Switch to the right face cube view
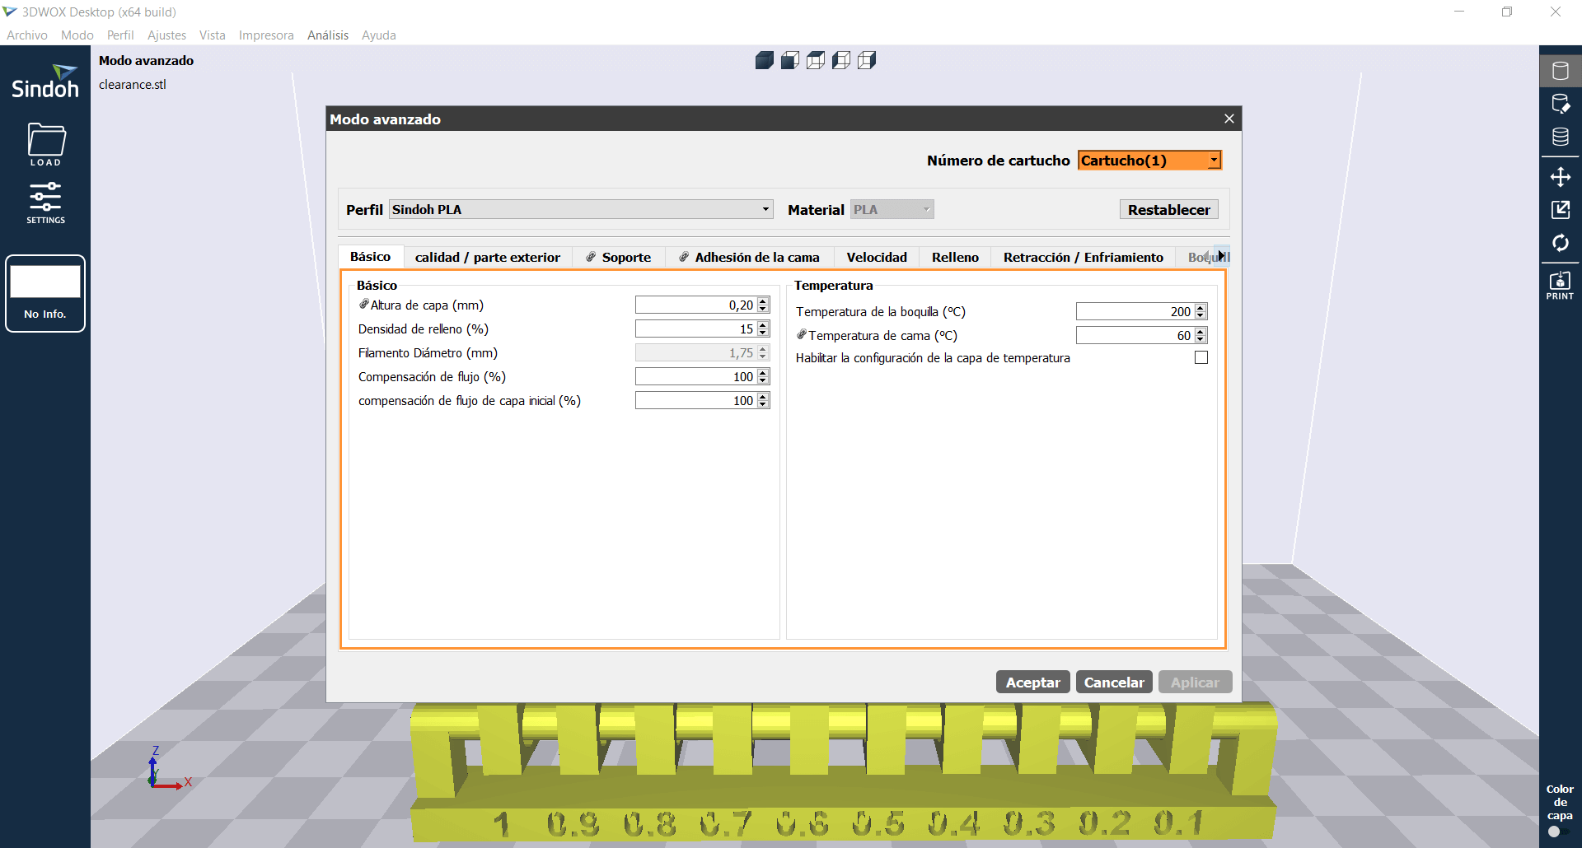Screen dimensions: 1582x848 pyautogui.click(x=867, y=60)
